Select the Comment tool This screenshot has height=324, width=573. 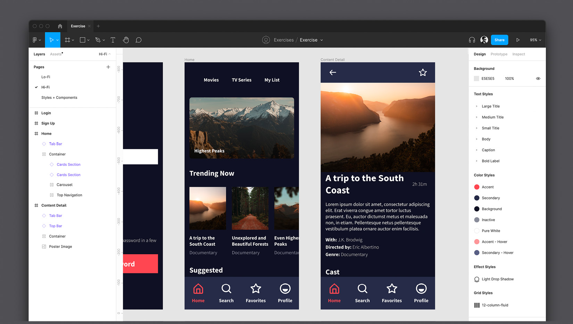point(139,40)
